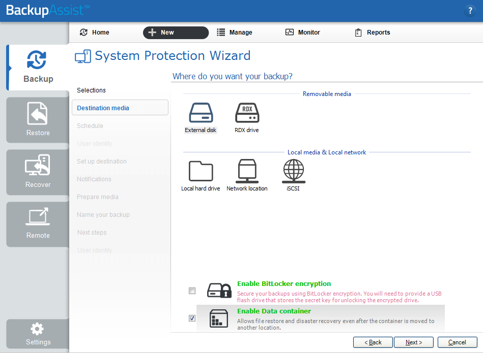
Task: Choose the iSCSI globe icon
Action: pos(293,171)
